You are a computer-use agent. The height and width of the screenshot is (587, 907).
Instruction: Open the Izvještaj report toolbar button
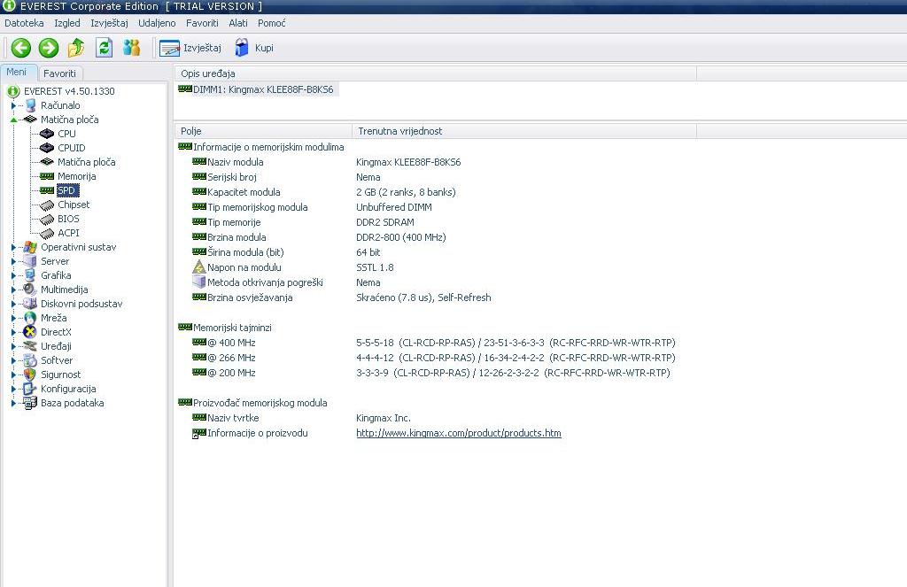point(190,48)
